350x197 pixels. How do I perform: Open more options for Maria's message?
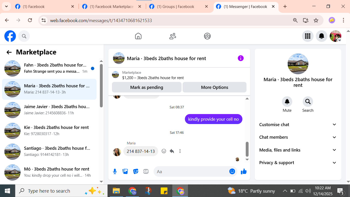180,151
